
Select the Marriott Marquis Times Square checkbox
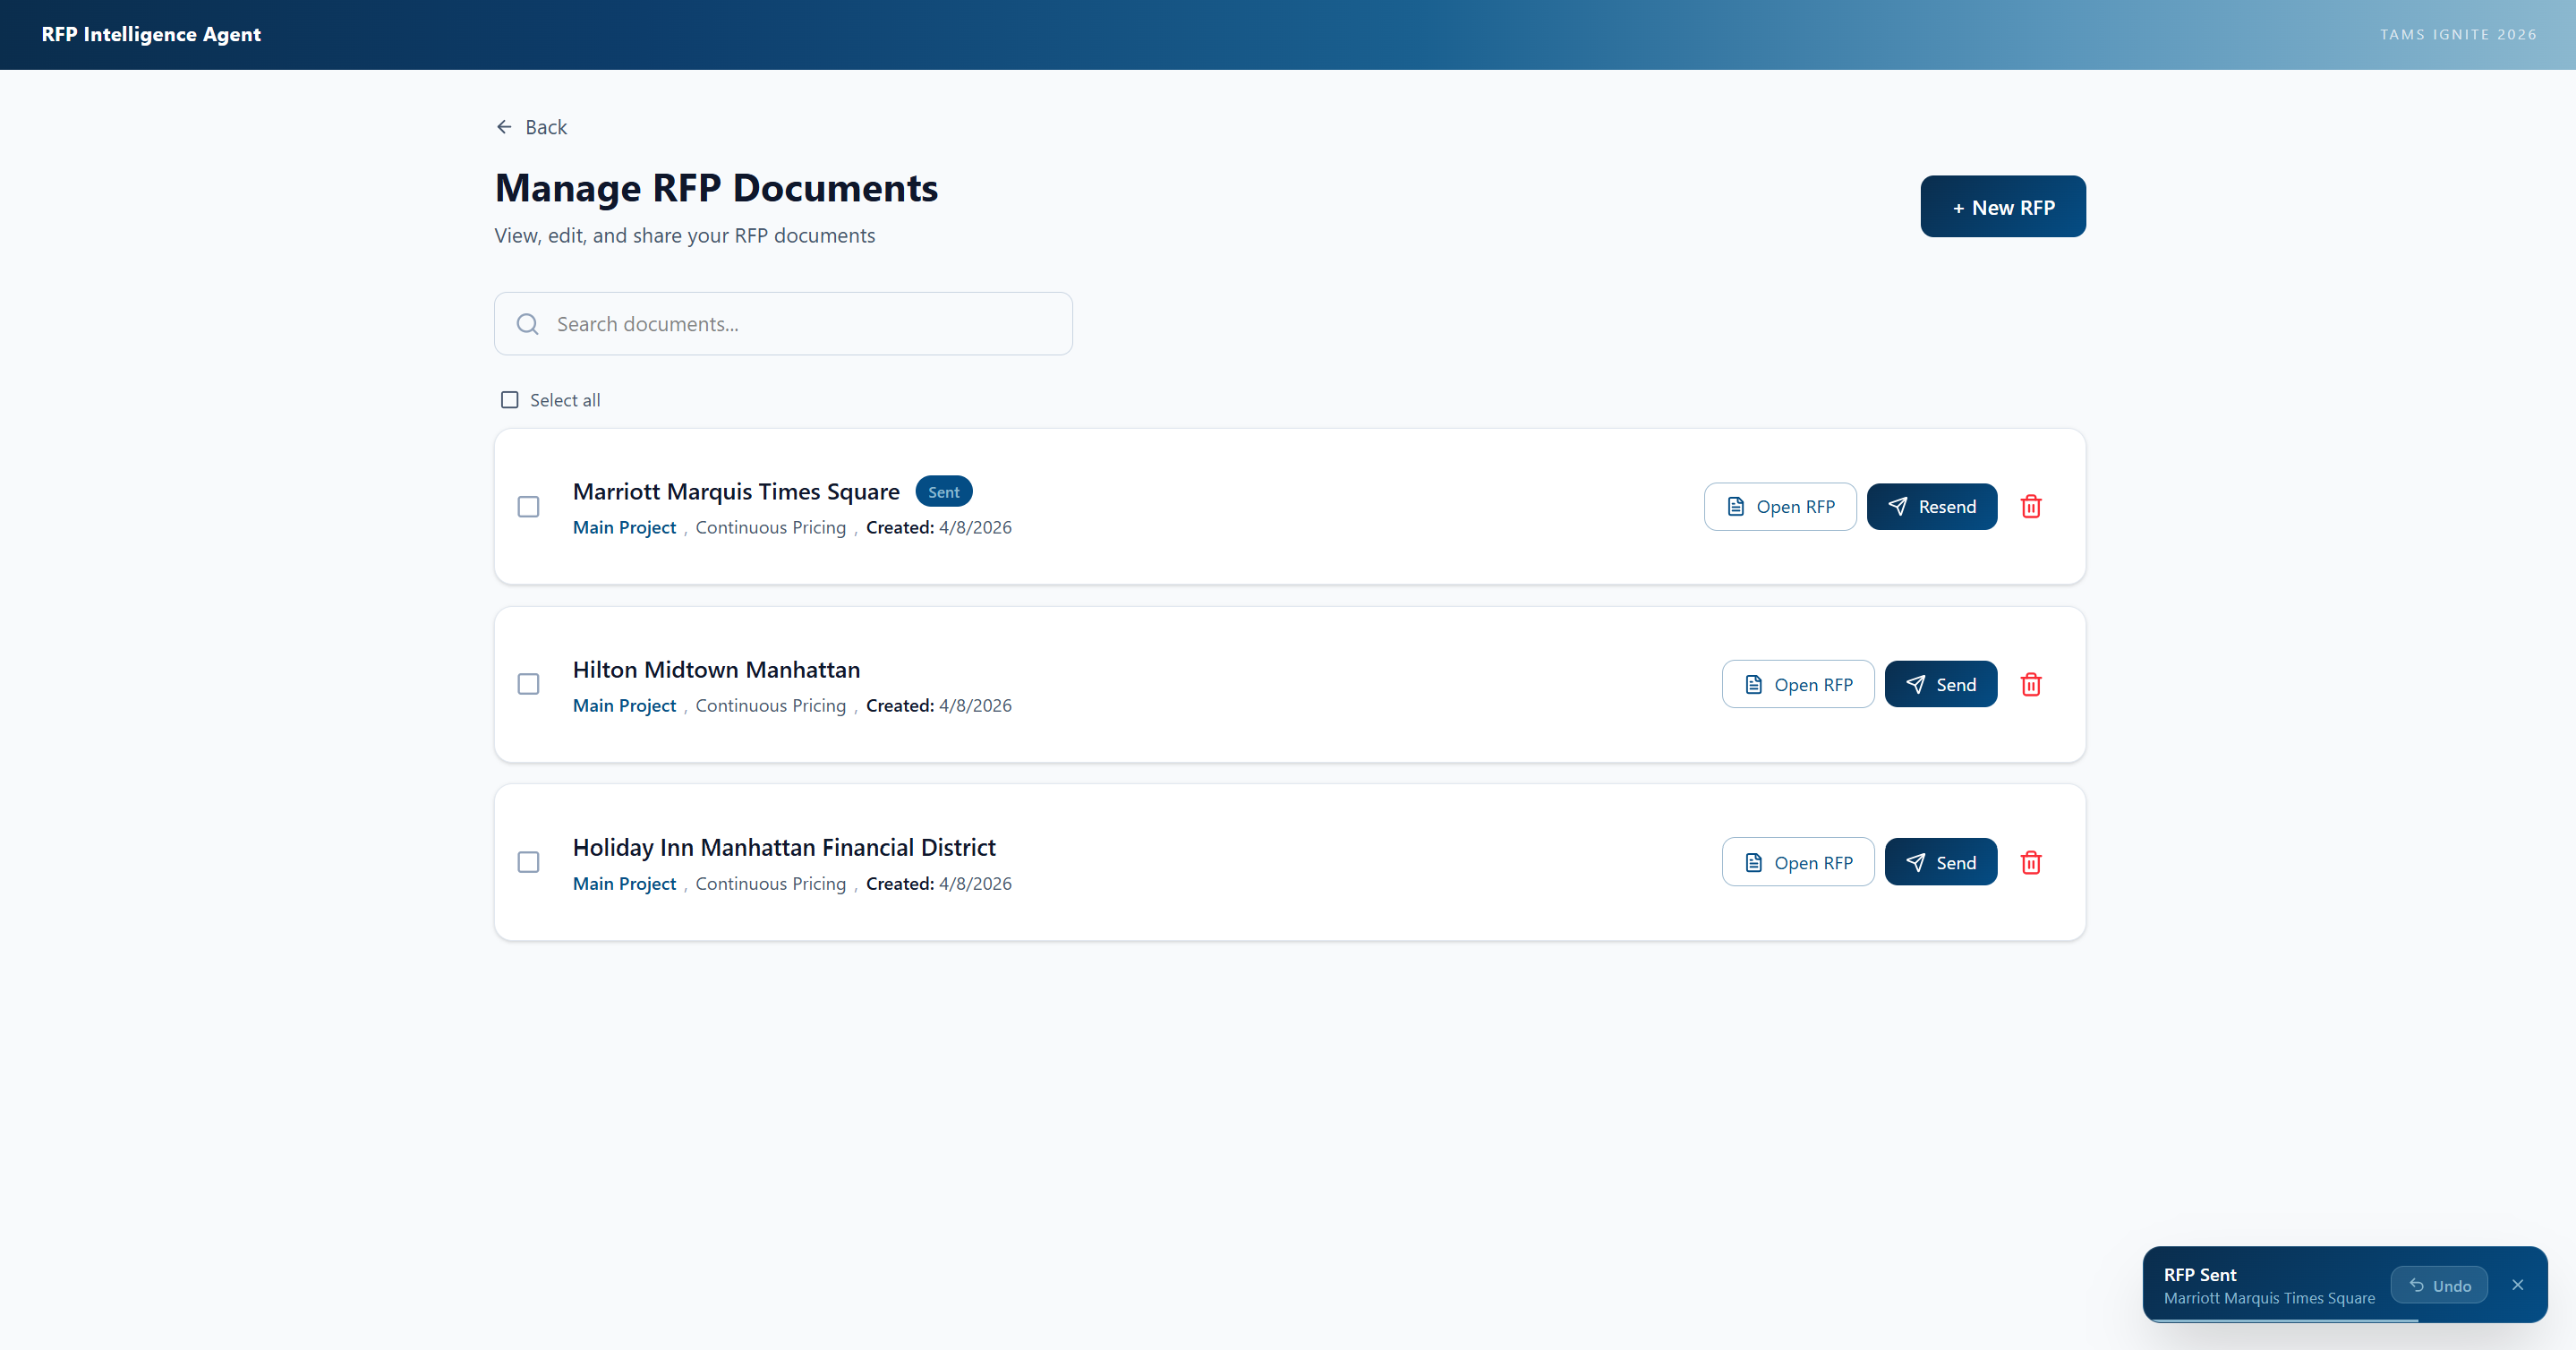tap(529, 507)
